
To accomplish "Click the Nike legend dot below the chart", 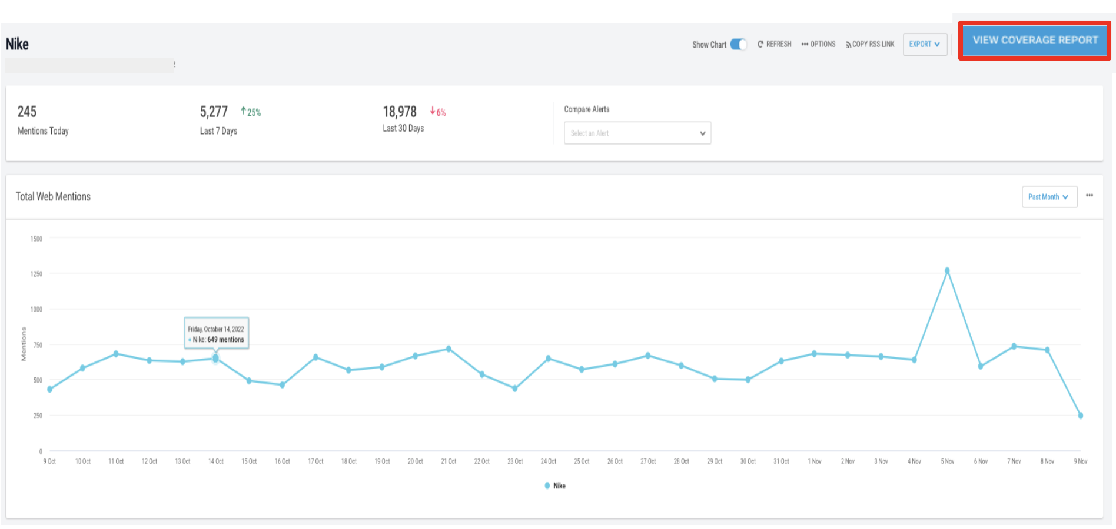I will [547, 486].
